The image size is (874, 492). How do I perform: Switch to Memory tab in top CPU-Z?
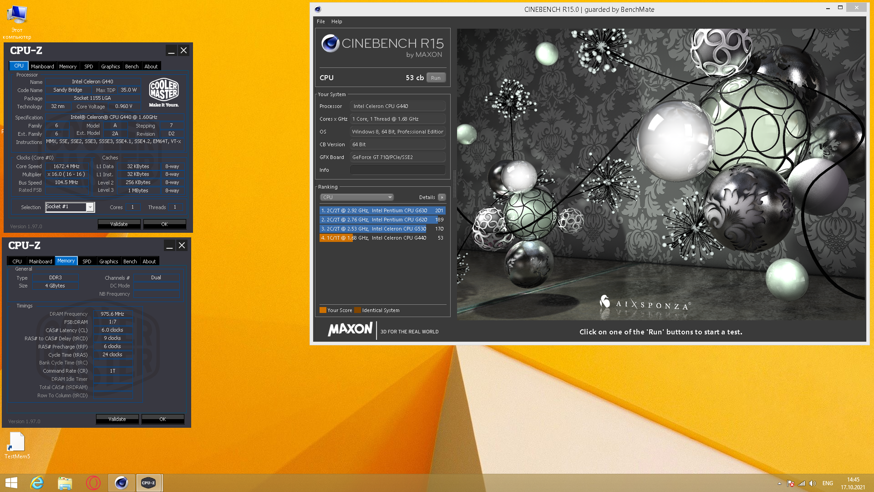pos(68,67)
